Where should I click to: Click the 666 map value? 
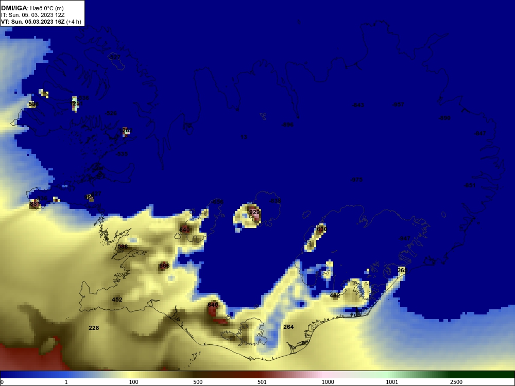click(x=164, y=266)
